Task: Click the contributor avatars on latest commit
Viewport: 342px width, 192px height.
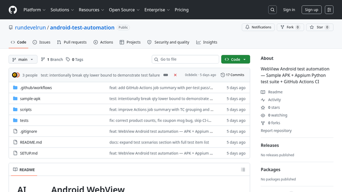Action: coord(16,75)
